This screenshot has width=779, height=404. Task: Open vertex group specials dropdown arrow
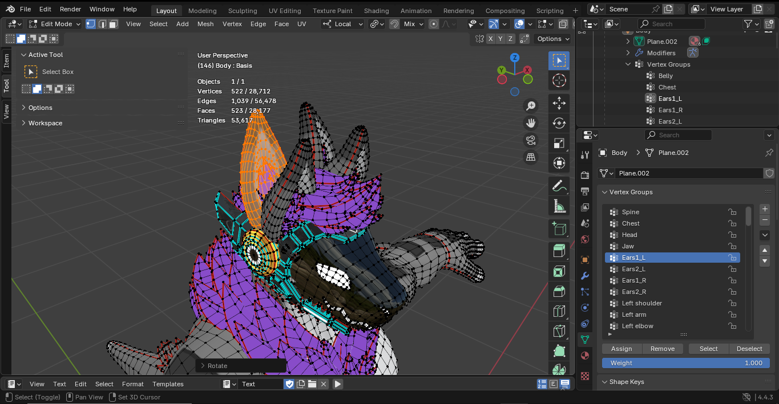click(765, 235)
